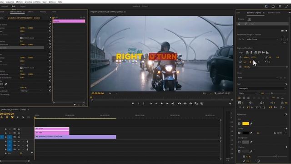Pick stroke color with the eyedropper

(251, 133)
